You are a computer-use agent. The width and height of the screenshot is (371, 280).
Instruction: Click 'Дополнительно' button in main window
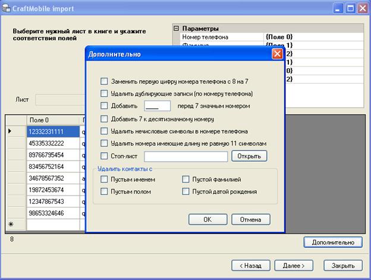click(x=333, y=243)
